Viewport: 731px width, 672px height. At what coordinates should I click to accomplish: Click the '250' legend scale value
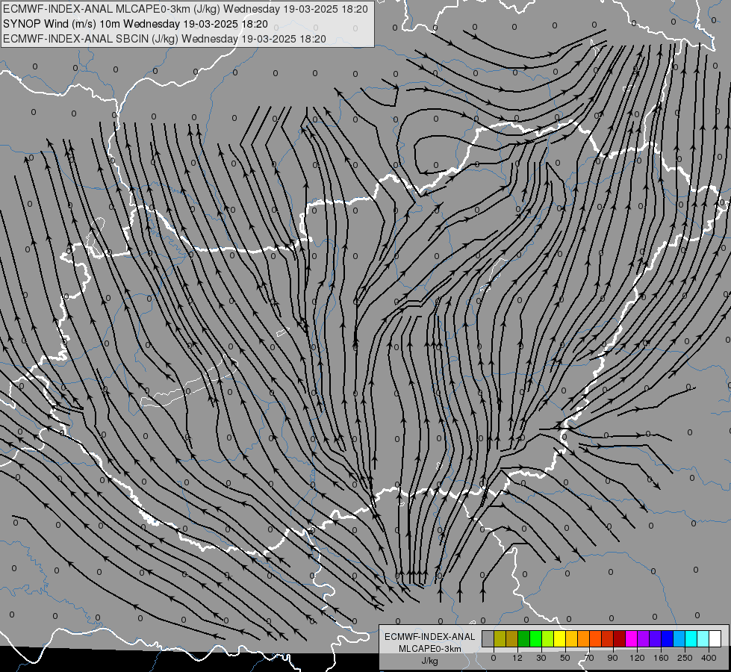[x=685, y=658]
